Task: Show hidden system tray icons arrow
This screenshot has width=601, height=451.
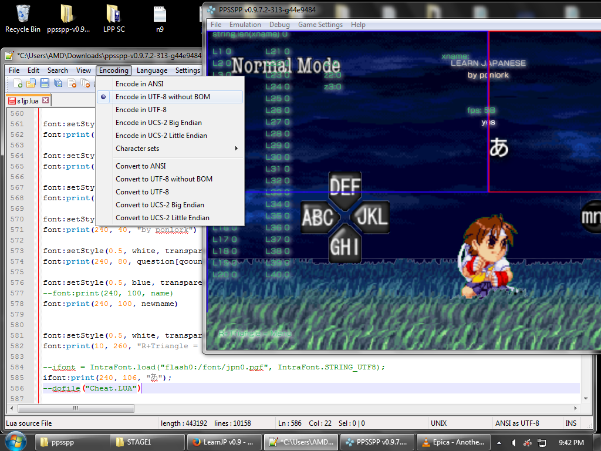Action: [498, 442]
